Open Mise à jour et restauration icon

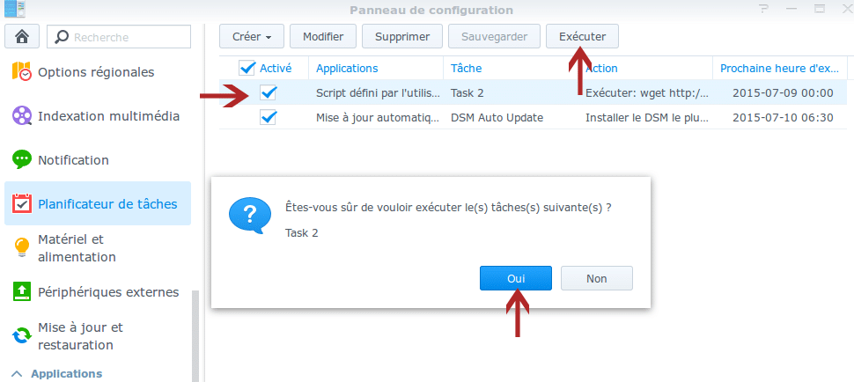(22, 335)
